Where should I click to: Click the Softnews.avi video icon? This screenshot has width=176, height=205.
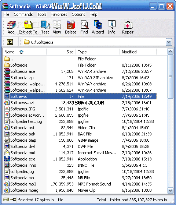point(7,103)
